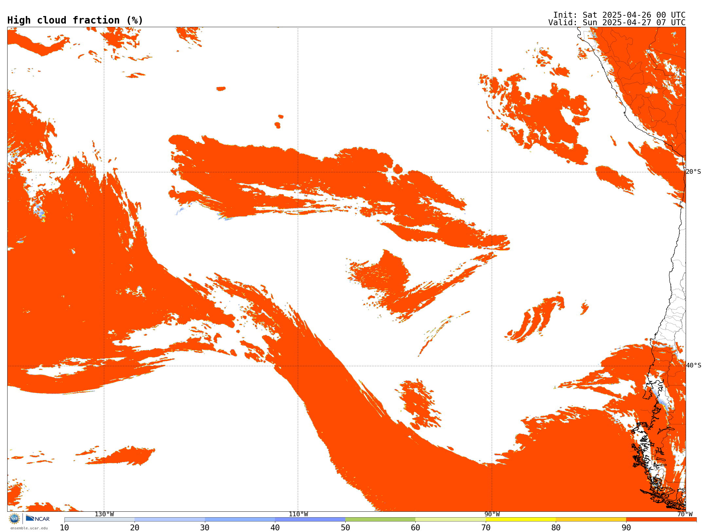Click the NCAR logo
The image size is (707, 532).
38,518
